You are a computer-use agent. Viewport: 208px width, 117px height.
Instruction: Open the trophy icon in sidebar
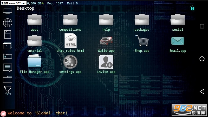click(x=8, y=90)
